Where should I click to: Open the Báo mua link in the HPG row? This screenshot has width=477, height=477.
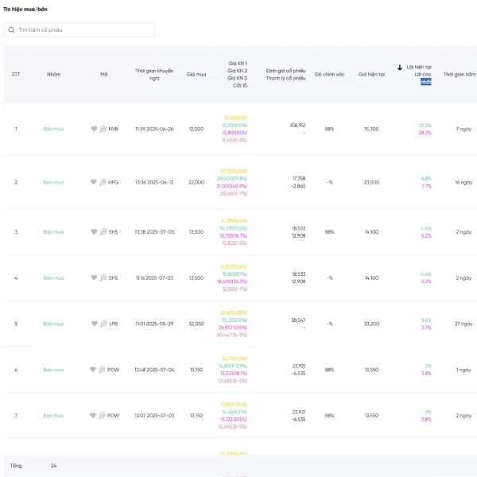coord(53,182)
